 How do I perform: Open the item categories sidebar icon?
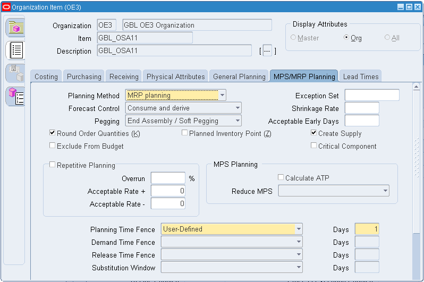point(16,96)
